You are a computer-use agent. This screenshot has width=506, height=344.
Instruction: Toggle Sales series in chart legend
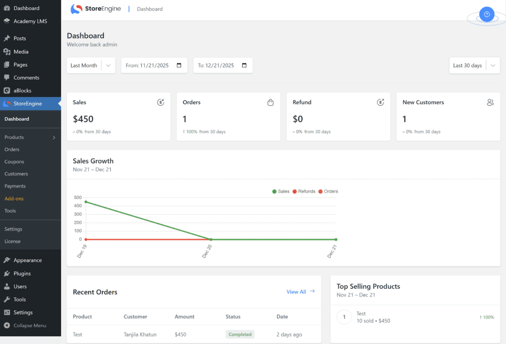click(x=281, y=191)
